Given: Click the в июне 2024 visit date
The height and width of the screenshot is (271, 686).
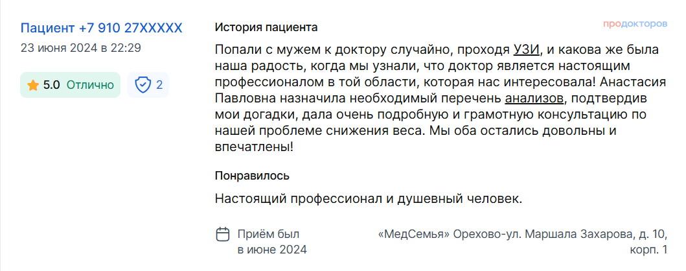Looking at the screenshot, I should [x=272, y=250].
